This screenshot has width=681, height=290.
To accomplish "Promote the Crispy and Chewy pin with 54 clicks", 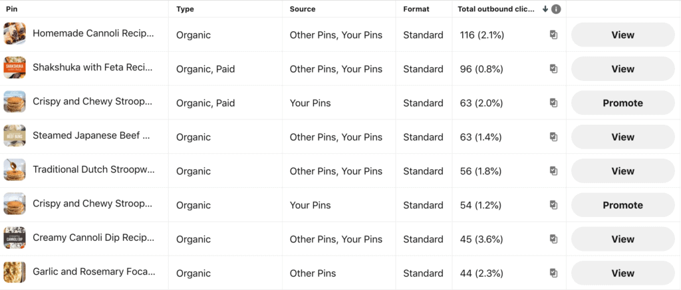I will pos(622,206).
